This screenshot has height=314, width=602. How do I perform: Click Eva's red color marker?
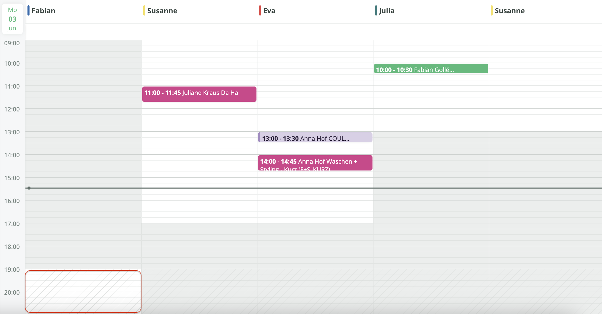[x=260, y=11]
